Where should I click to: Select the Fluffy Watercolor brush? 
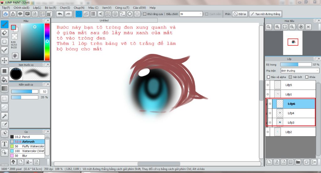(x=27, y=146)
